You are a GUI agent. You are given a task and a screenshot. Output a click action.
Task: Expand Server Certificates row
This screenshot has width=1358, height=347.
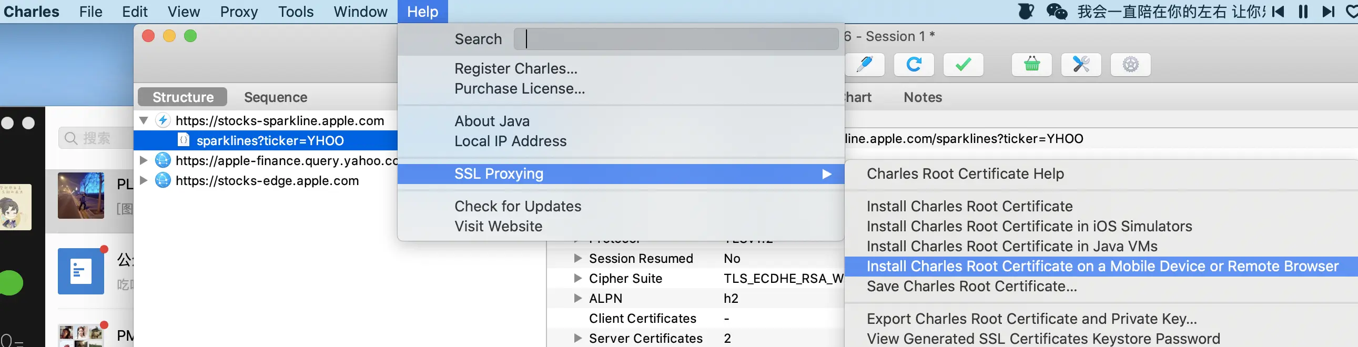click(578, 338)
